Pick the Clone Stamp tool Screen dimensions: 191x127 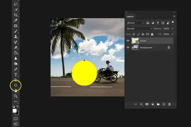click(x=16, y=36)
